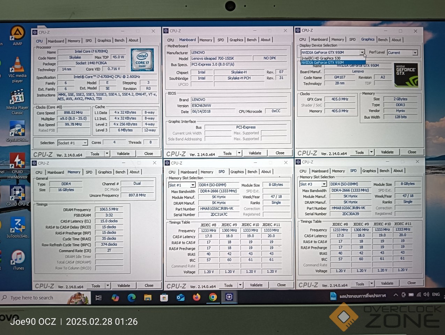The image size is (445, 335).
Task: Open Microsoft Edge on the taskbar
Action: (x=131, y=298)
